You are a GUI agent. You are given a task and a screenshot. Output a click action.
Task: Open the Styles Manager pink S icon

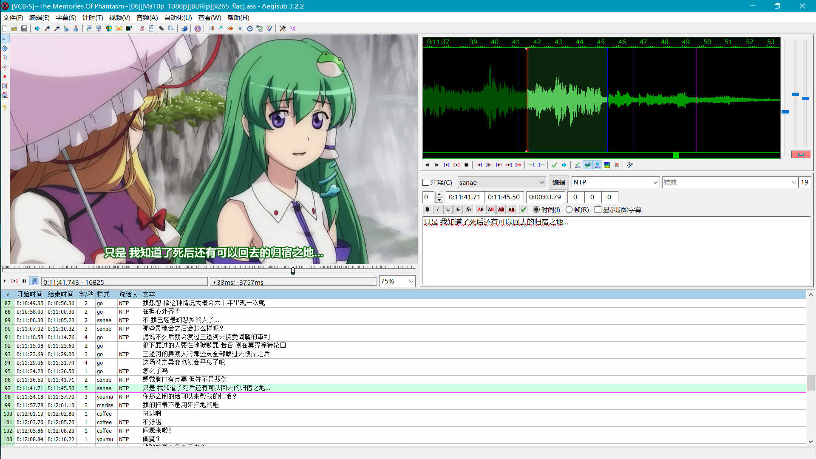click(142, 28)
